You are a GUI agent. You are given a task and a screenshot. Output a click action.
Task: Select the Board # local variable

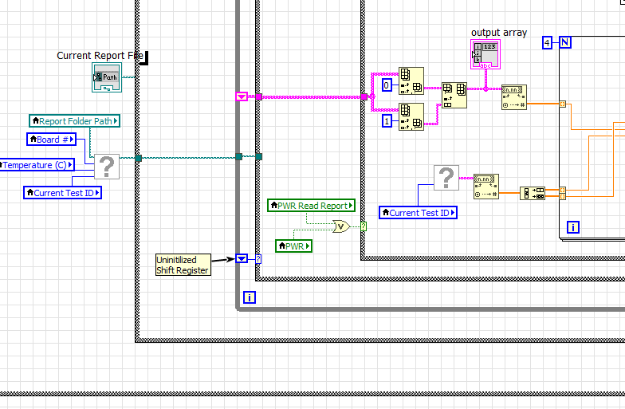(51, 139)
